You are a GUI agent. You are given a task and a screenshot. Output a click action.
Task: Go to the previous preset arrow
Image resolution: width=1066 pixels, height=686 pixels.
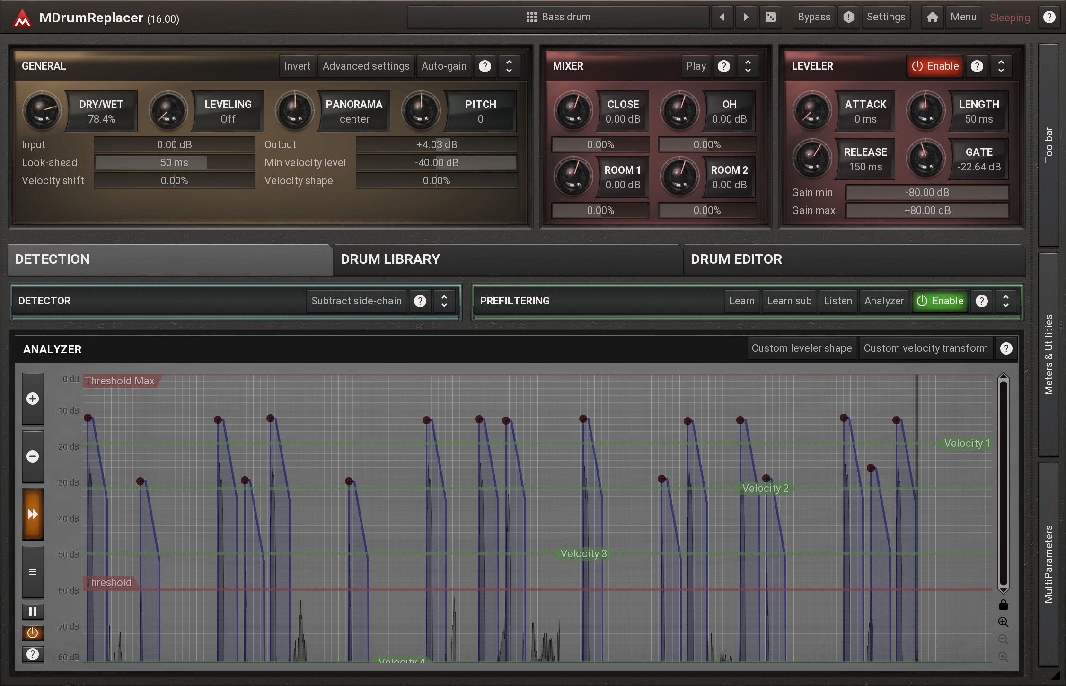(722, 17)
